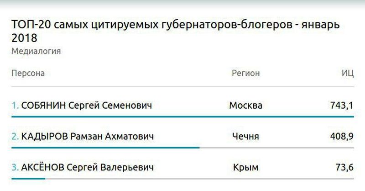Sort by the ИЦ column header
The height and width of the screenshot is (191, 365).
point(348,73)
